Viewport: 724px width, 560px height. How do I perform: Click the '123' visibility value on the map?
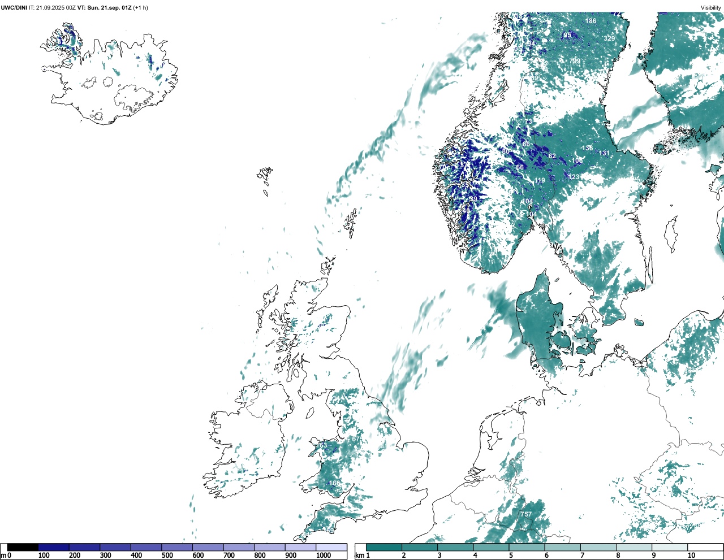coord(574,177)
